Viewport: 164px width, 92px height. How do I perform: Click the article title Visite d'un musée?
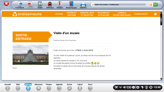tap(66, 33)
